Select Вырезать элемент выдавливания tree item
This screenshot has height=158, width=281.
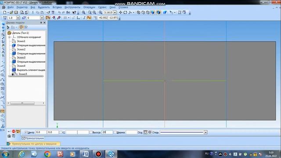tap(31, 70)
